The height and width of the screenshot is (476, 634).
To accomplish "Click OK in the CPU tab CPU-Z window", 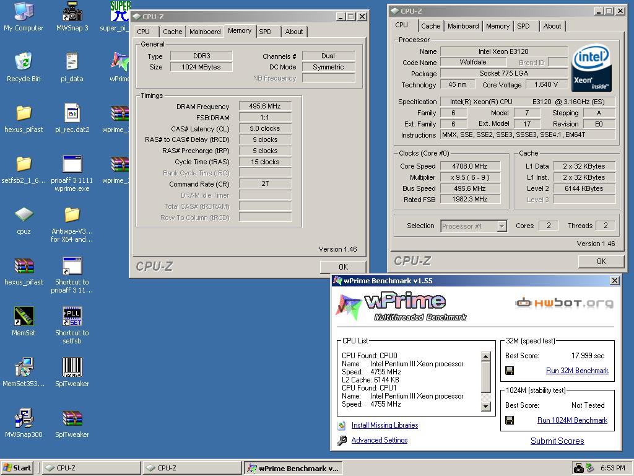I will [x=601, y=262].
